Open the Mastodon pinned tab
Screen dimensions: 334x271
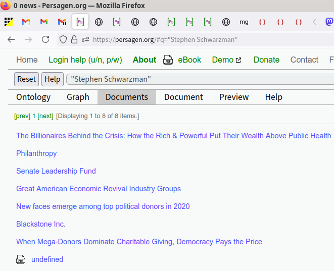coord(329,22)
